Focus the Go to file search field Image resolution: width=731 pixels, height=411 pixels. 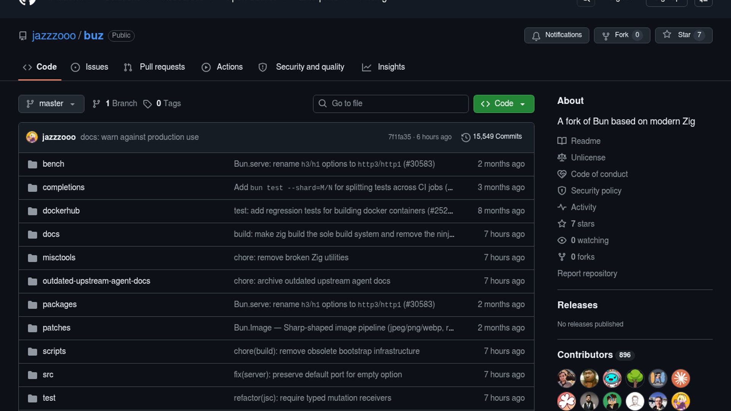pyautogui.click(x=391, y=104)
